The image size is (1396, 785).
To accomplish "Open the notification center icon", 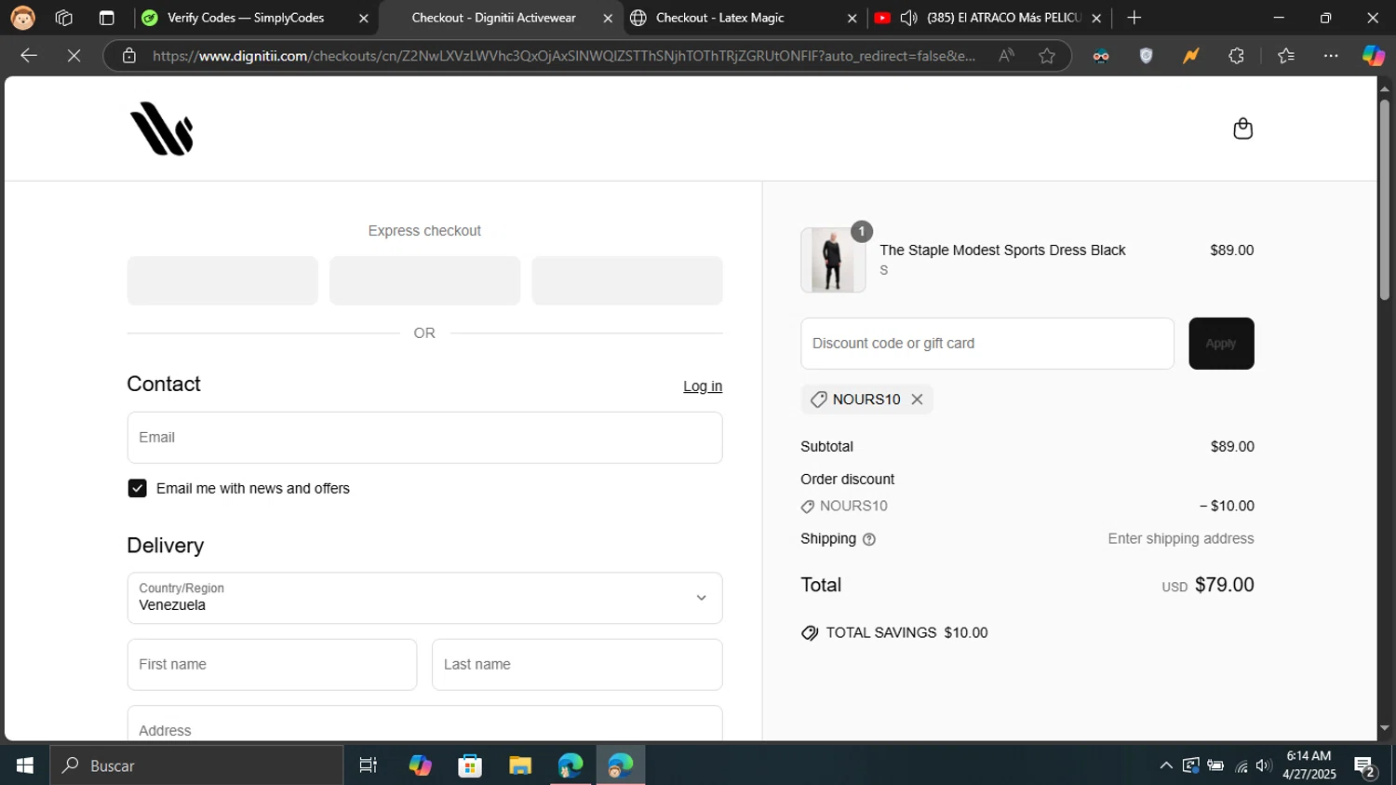I will 1365,766.
